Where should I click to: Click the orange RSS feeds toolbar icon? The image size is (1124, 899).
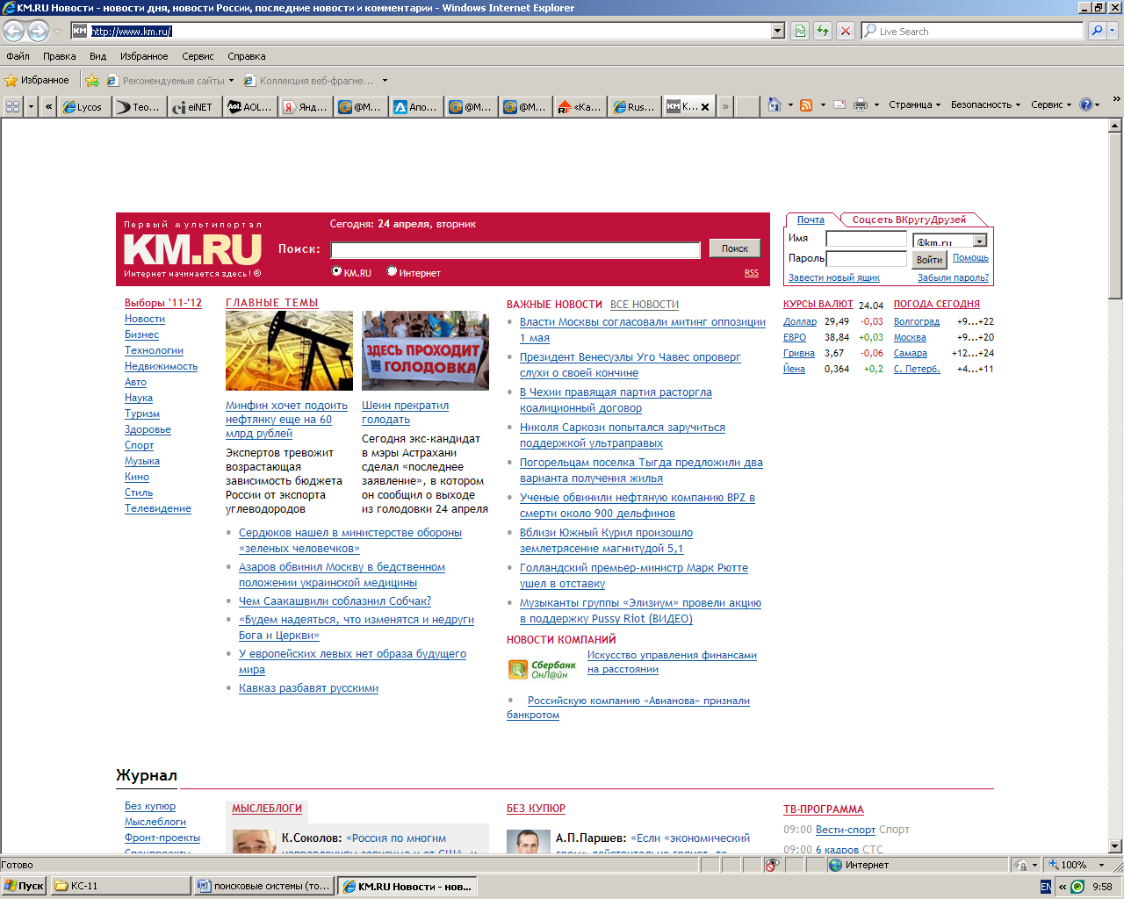[x=806, y=104]
